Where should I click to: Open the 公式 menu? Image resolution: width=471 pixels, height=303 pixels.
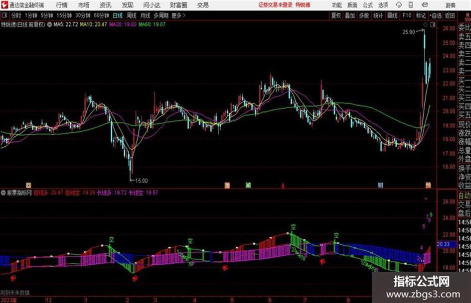(367, 5)
